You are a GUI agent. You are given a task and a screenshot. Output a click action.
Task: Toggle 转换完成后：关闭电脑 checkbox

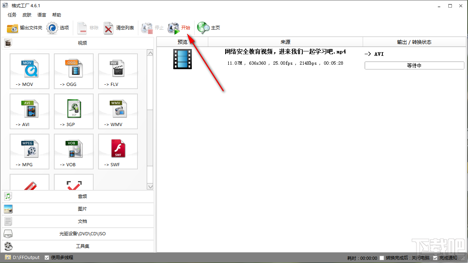(x=382, y=258)
